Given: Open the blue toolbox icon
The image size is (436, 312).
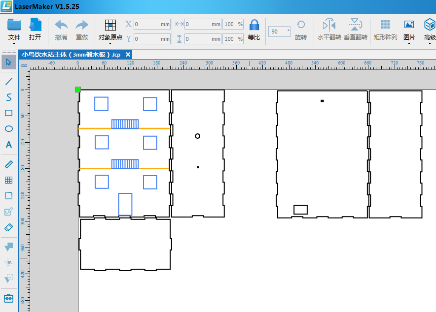Looking at the screenshot, I should tap(8, 298).
